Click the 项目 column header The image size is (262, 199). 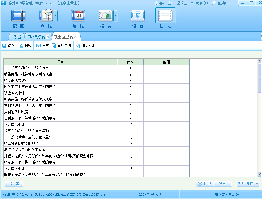click(x=60, y=62)
